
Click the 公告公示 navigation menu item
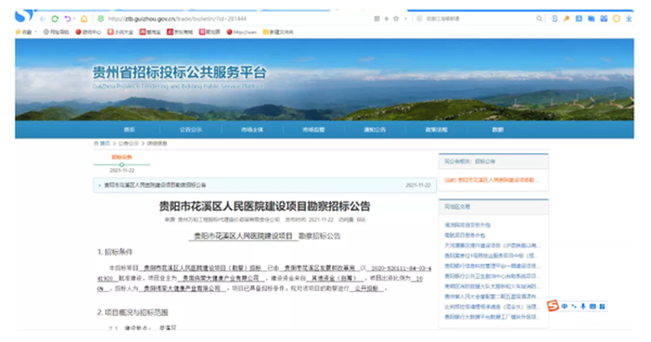point(190,129)
